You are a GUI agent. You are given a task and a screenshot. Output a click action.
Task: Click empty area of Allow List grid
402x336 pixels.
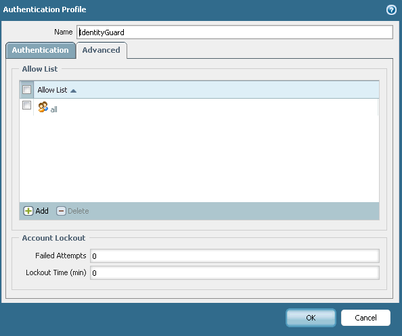199,159
